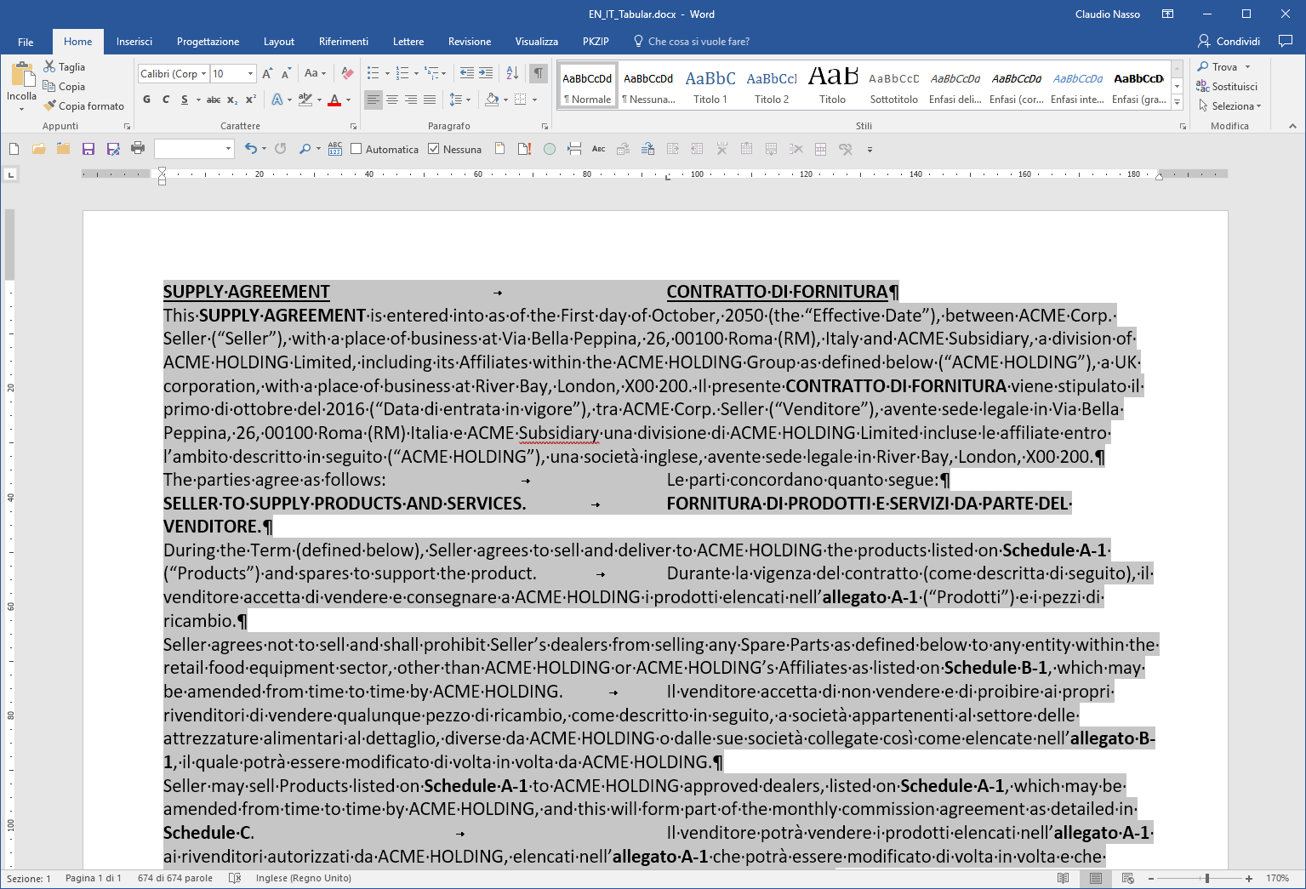Viewport: 1306px width, 889px height.
Task: Decrease font size with the shrink-font icon
Action: click(x=286, y=74)
